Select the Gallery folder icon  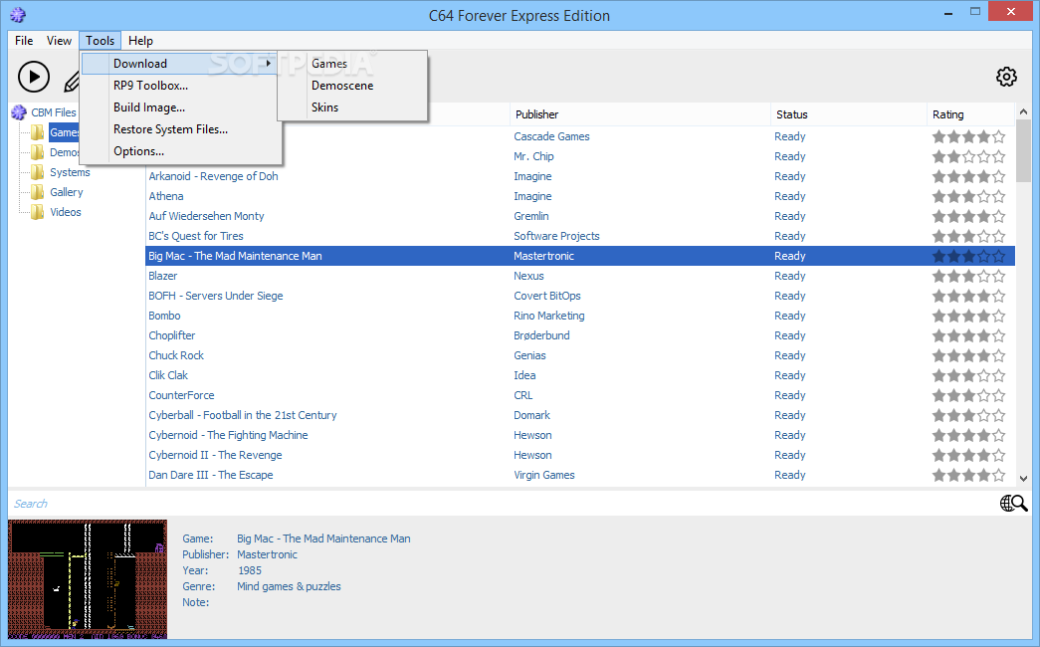tap(38, 192)
